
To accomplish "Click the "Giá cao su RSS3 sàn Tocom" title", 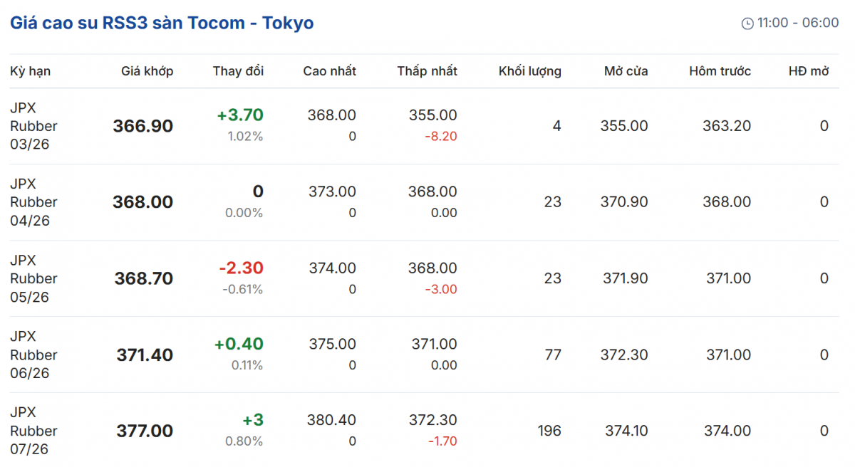I will [162, 23].
